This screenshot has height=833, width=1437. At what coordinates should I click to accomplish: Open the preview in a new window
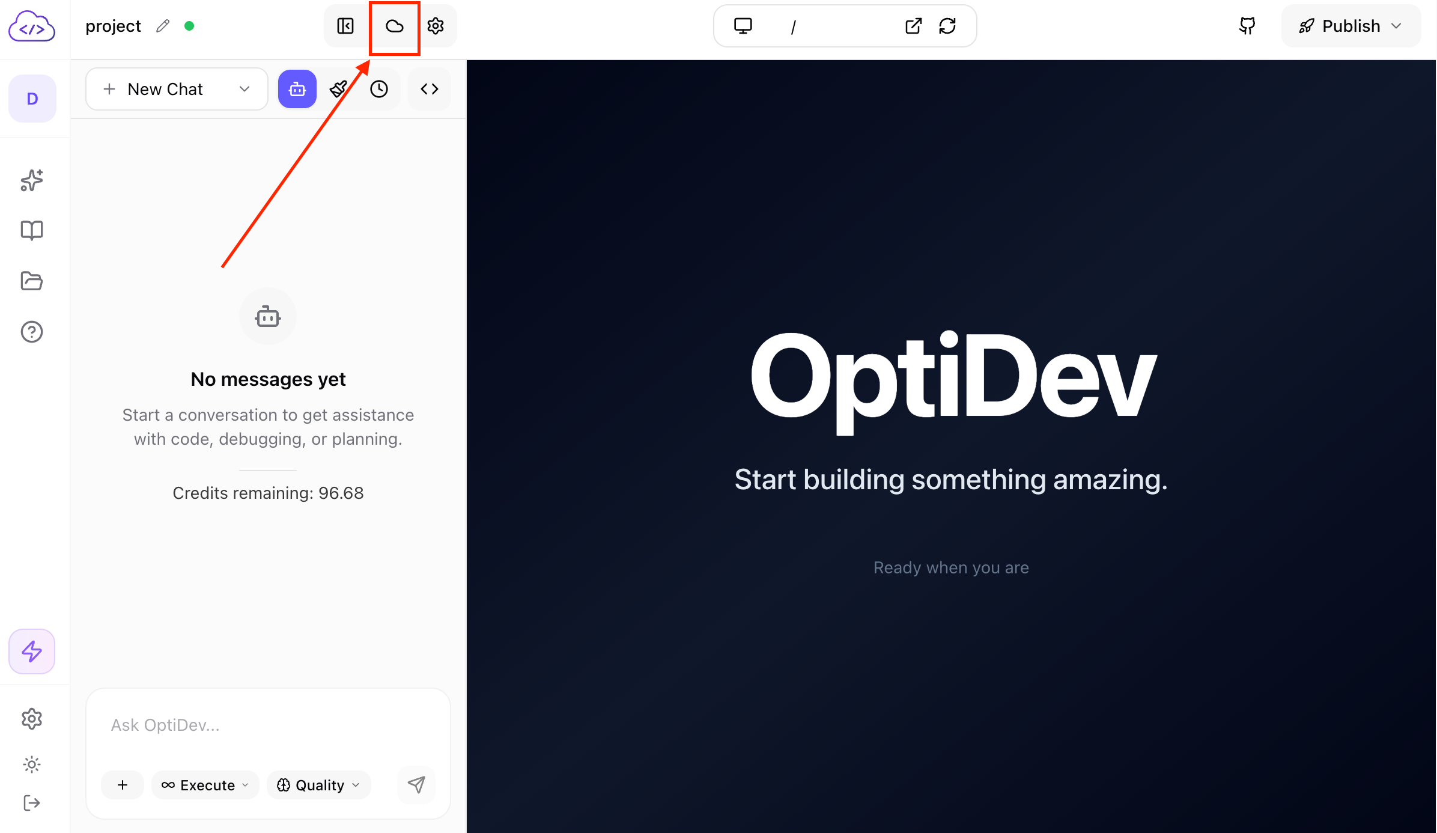tap(913, 26)
